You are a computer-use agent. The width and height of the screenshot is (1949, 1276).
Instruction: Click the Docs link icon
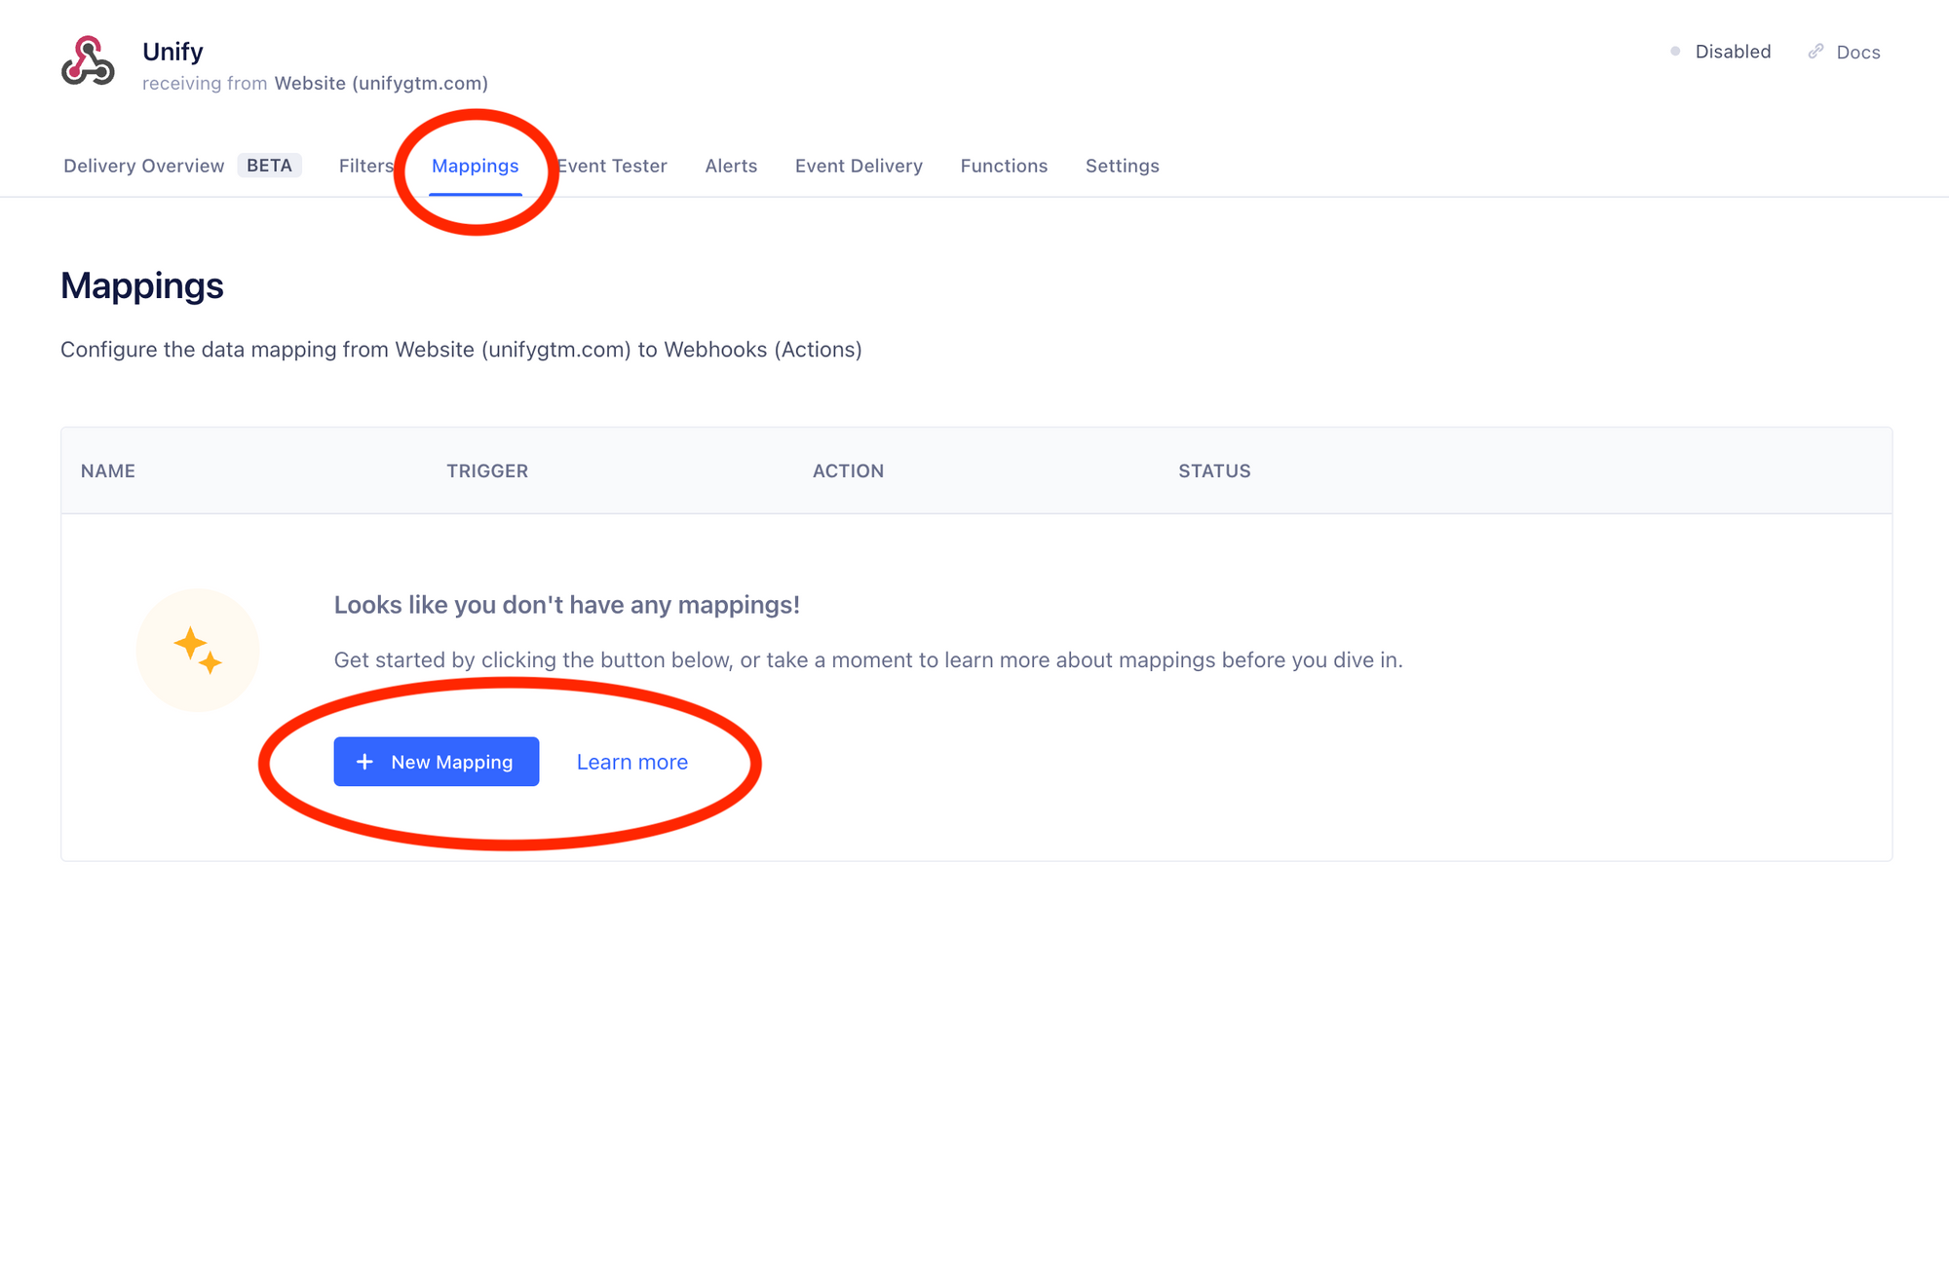click(1815, 52)
